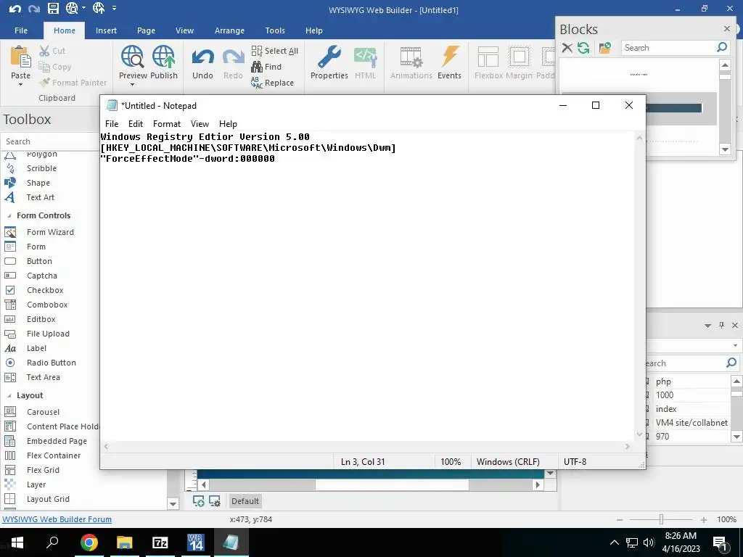Open 7-Zip from the taskbar

[x=160, y=542]
